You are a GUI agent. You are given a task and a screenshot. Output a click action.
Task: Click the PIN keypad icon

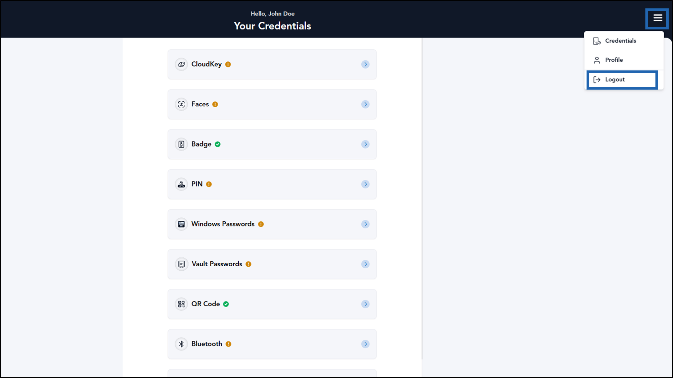[x=181, y=184]
